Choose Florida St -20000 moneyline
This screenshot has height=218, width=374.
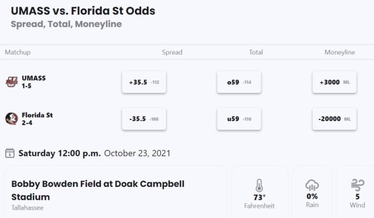pyautogui.click(x=334, y=119)
